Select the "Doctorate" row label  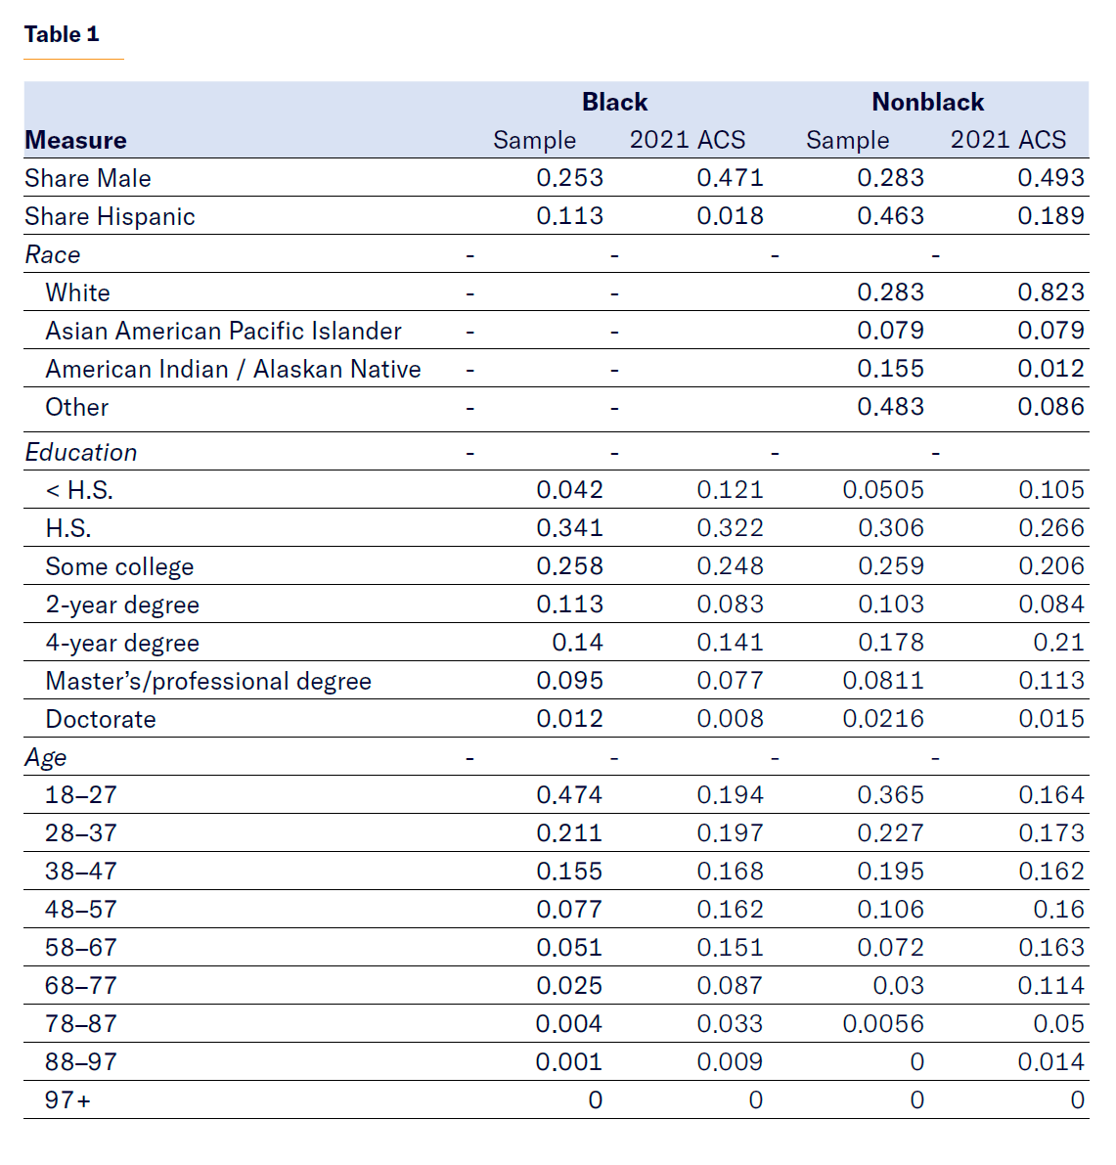(x=101, y=719)
